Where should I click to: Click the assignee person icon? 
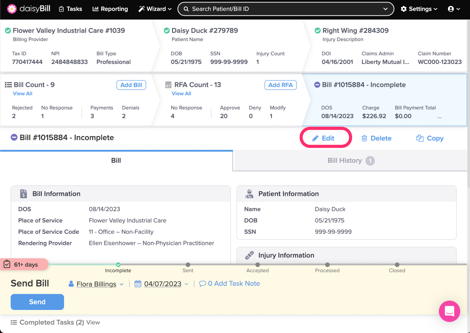pos(71,284)
